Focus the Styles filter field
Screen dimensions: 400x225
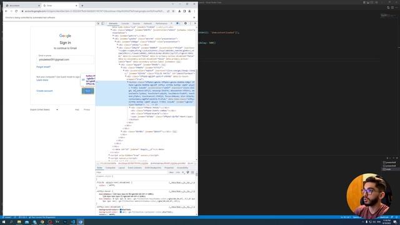(131, 172)
